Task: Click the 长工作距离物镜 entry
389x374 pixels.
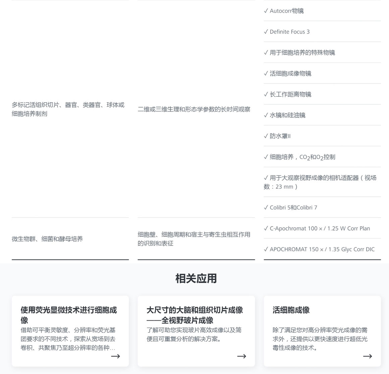Action: 290,94
